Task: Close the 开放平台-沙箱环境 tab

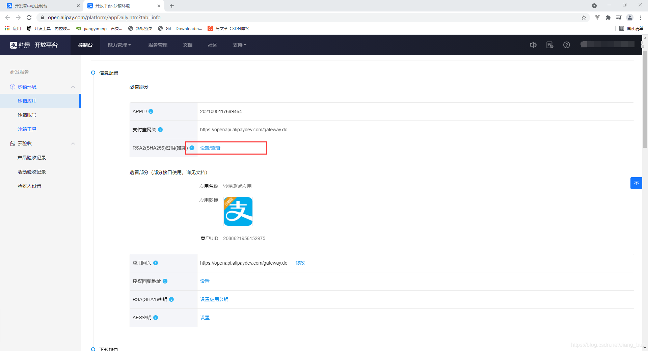Action: 159,6
